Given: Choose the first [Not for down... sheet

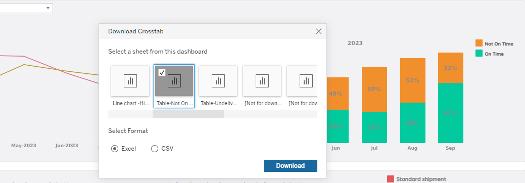Looking at the screenshot, I should click(x=262, y=81).
